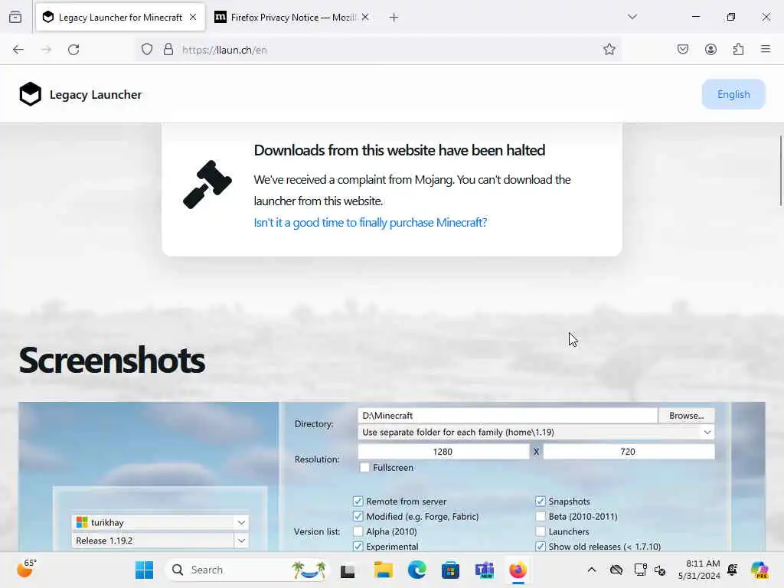Click Legacy Launcher site title

coord(96,94)
